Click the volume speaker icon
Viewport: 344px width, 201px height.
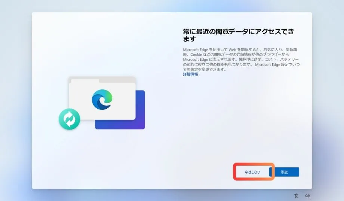point(307,195)
